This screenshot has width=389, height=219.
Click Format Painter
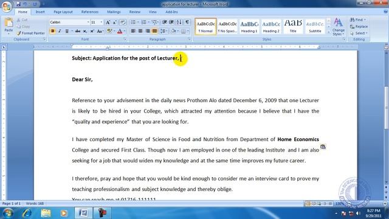click(x=31, y=33)
